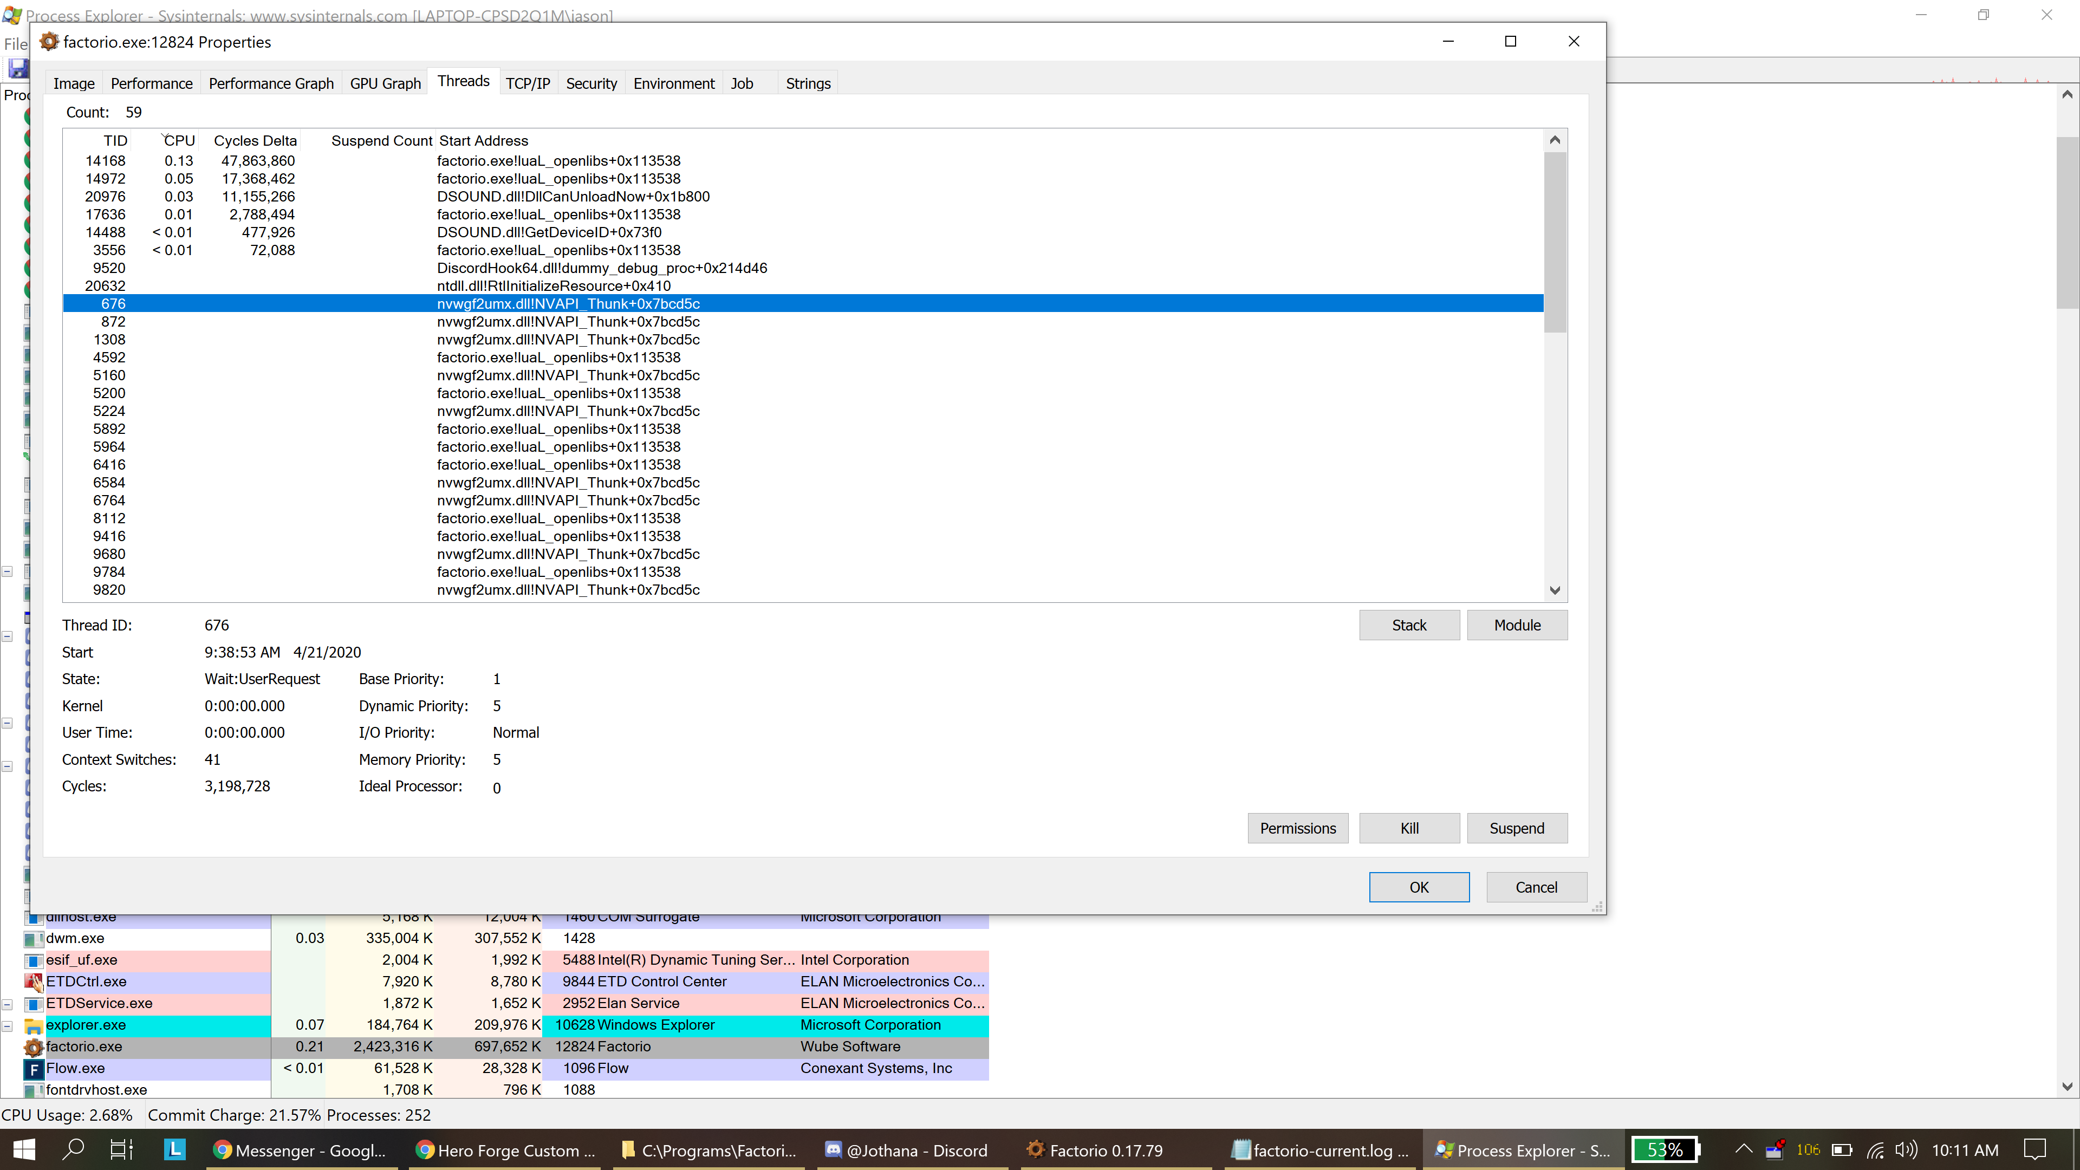The image size is (2080, 1170).
Task: Switch to the Environment tab
Action: [673, 83]
